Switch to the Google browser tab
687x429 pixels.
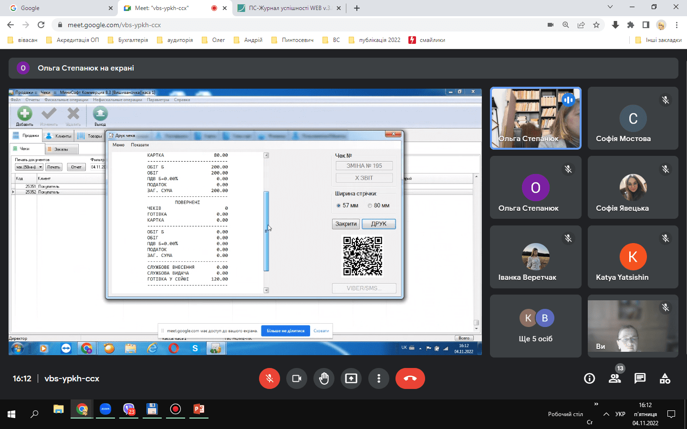(57, 8)
